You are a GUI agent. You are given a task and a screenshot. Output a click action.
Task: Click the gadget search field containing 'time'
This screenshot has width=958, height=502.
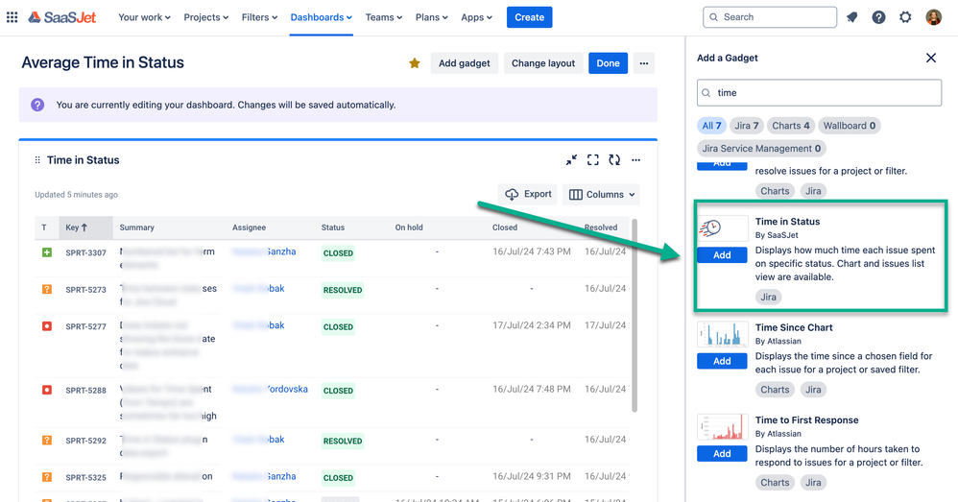tap(819, 93)
